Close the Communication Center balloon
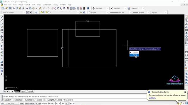Viewport: 188px width, 105px height. (185, 92)
